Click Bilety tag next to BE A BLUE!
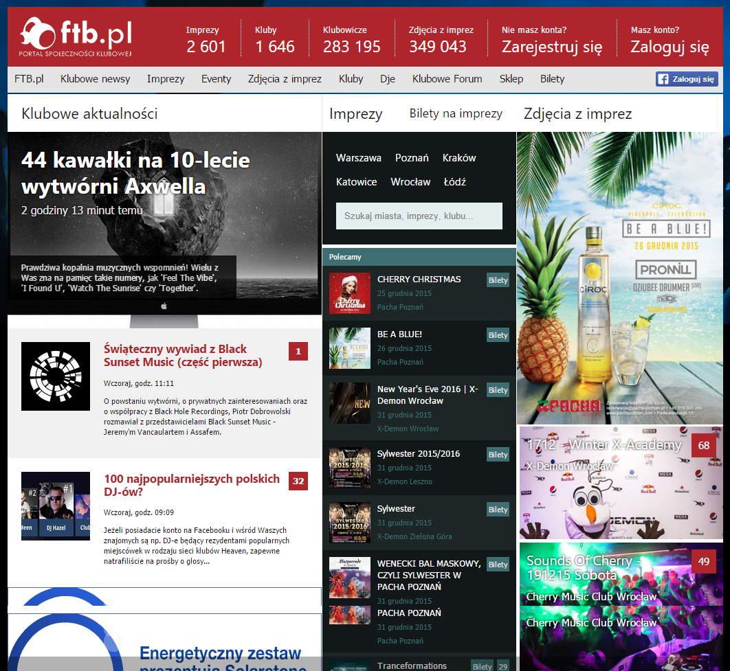The width and height of the screenshot is (730, 671). click(498, 335)
